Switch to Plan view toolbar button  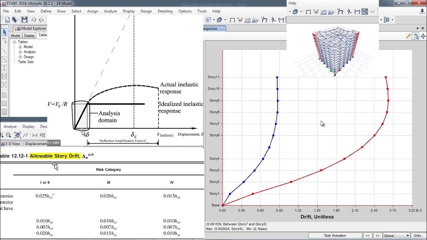(x=42, y=135)
